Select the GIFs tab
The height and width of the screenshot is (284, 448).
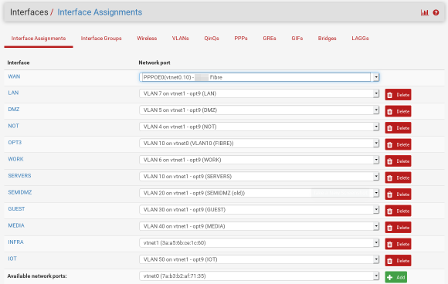pyautogui.click(x=297, y=39)
